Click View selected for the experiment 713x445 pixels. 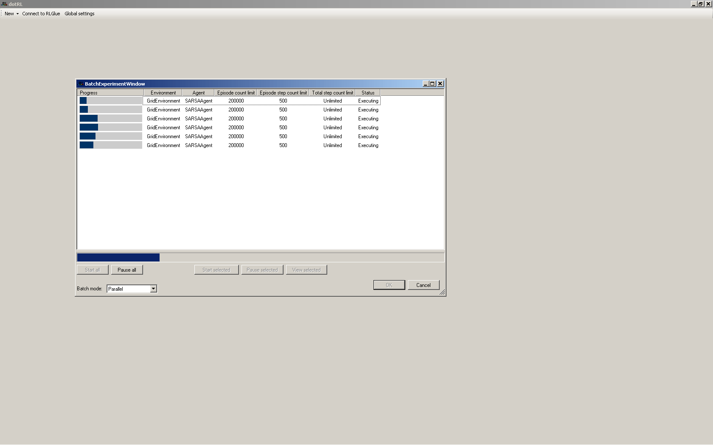(x=306, y=270)
